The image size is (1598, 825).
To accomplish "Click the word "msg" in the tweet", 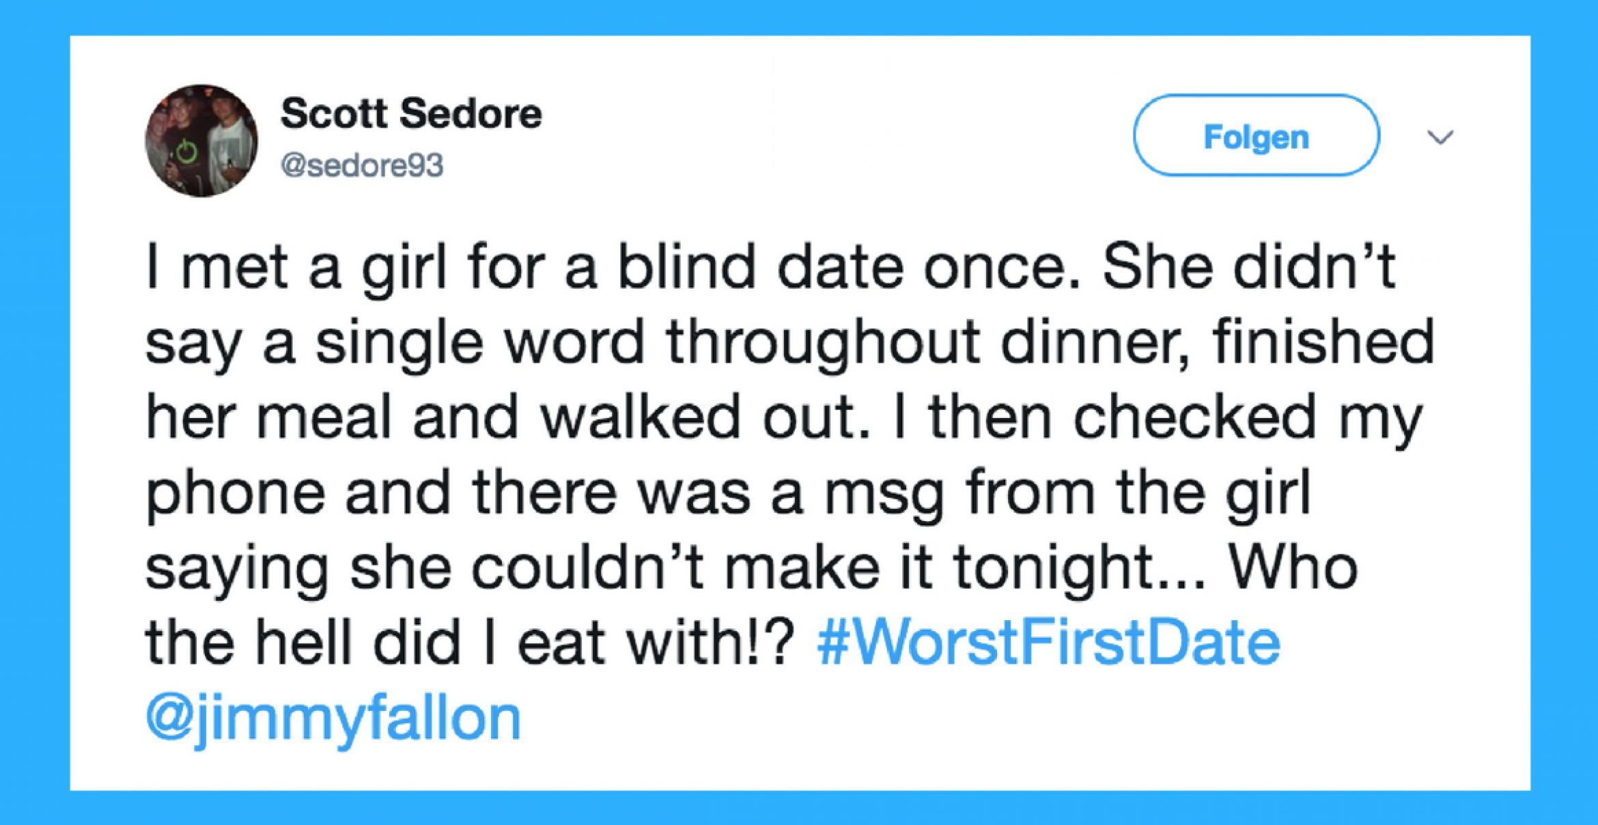I will point(884,494).
